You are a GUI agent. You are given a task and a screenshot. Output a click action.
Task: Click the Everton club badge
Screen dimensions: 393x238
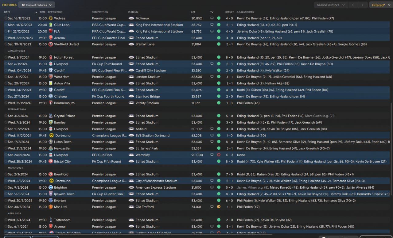click(x=51, y=201)
